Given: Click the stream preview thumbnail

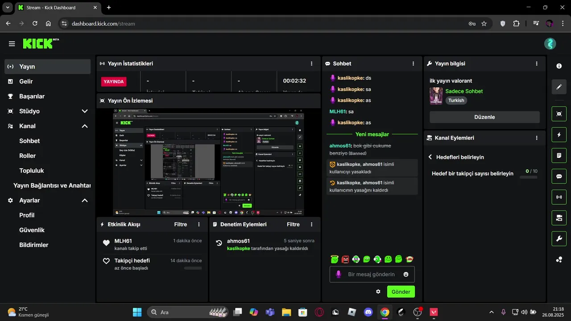Looking at the screenshot, I should 208,162.
